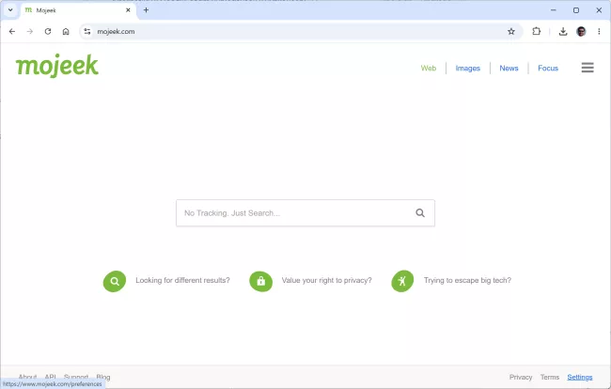Open a new tab with plus
Viewport: 611px width, 389px height.
click(x=146, y=10)
